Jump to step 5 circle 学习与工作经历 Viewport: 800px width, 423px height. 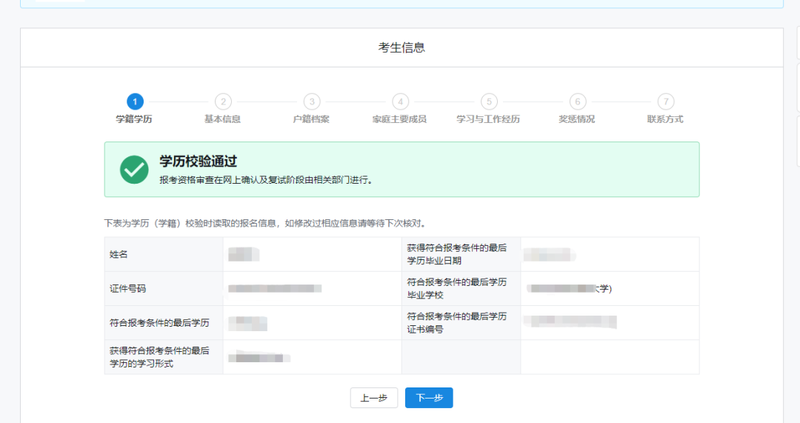tap(489, 101)
